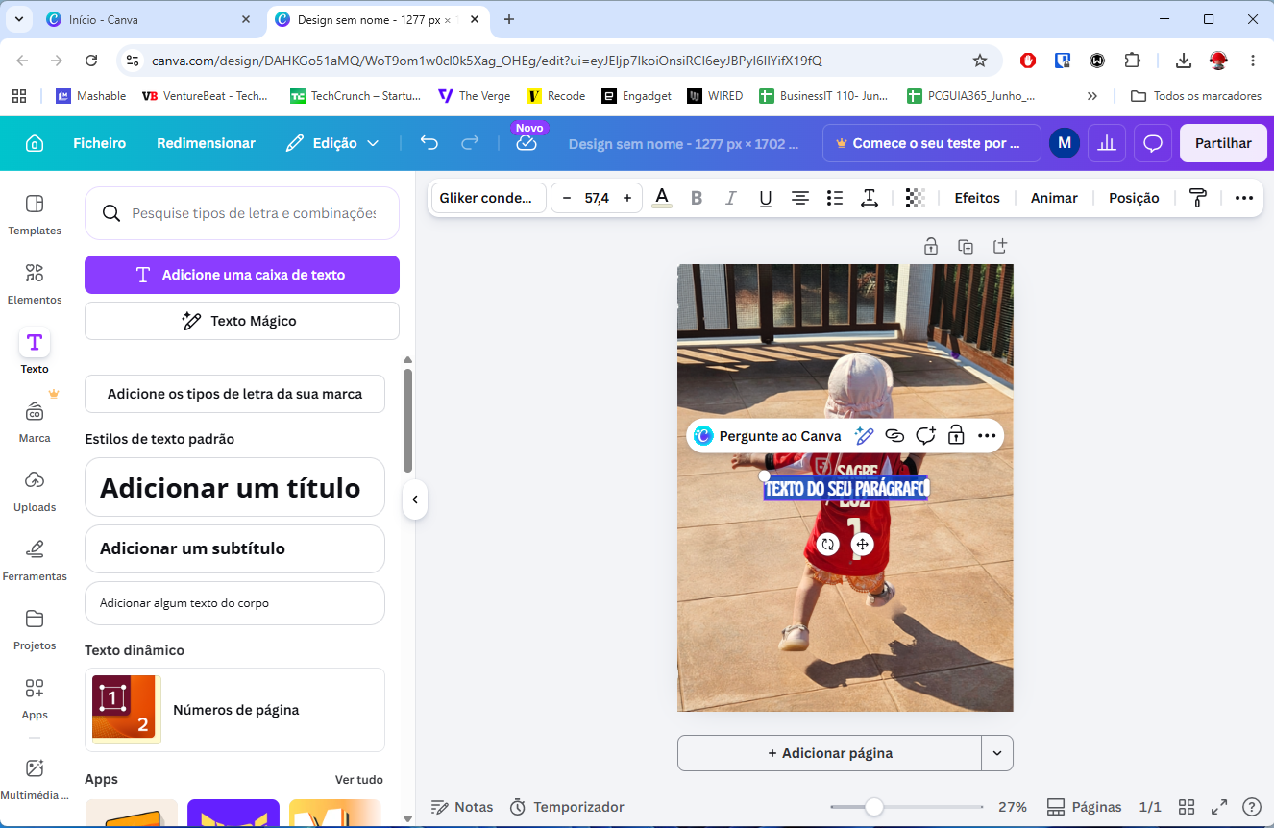Open more options in text toolbar
1274x828 pixels.
click(x=1244, y=198)
